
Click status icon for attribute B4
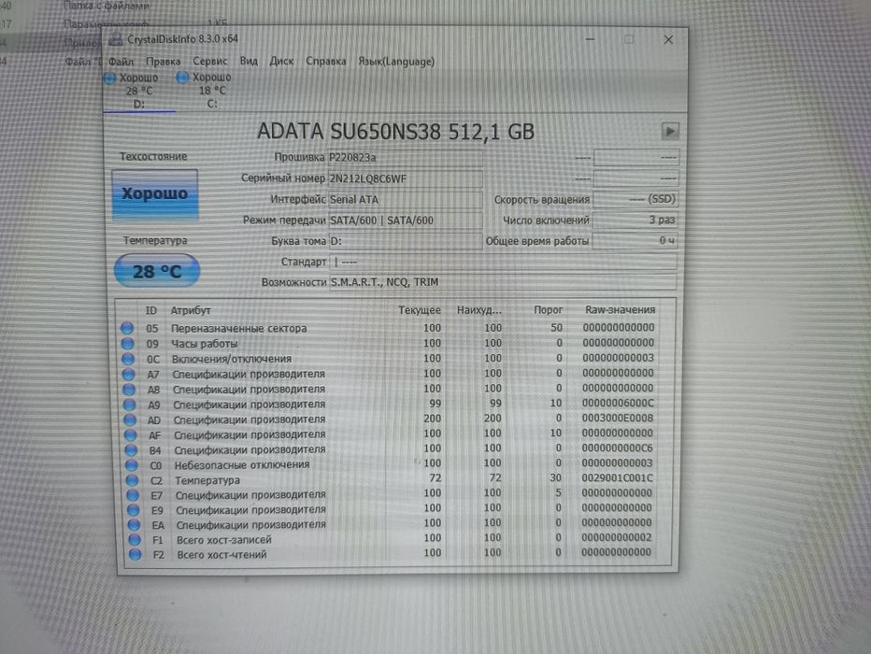[x=131, y=449]
